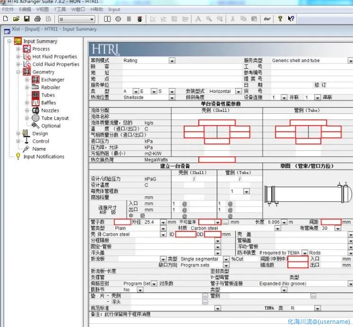353x327 pixels.
Task: Click the ellipsis button for tube-side gasket
Action: point(313,296)
